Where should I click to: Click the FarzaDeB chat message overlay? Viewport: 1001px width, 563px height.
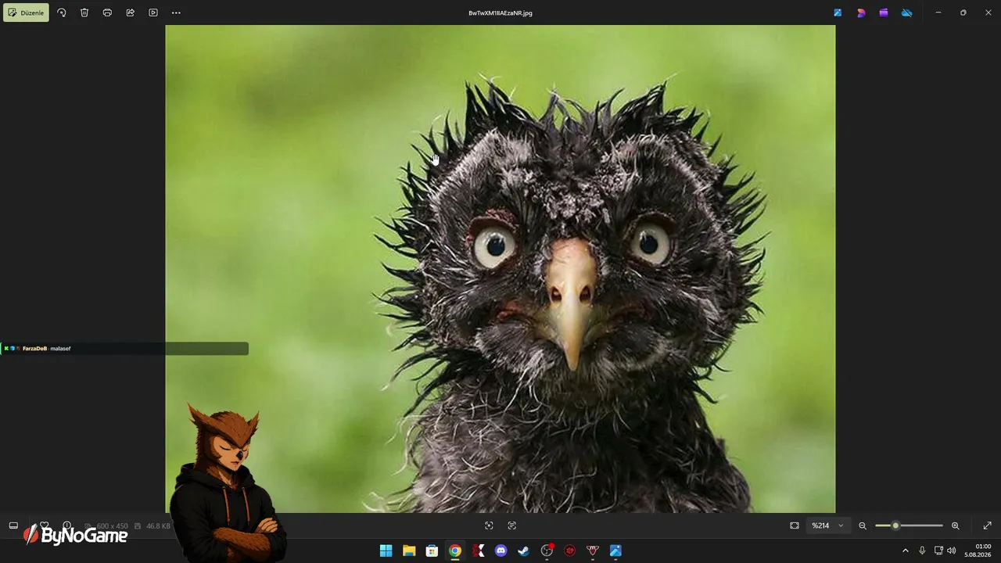tap(124, 349)
